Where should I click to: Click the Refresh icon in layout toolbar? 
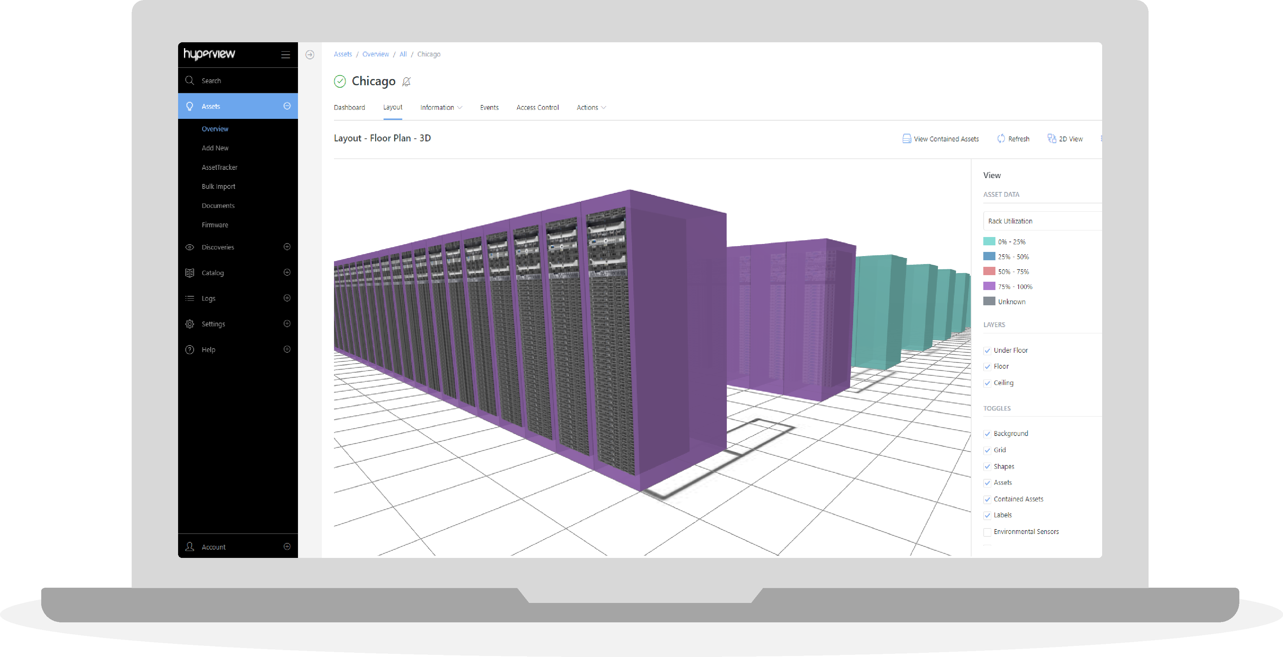coord(1001,139)
